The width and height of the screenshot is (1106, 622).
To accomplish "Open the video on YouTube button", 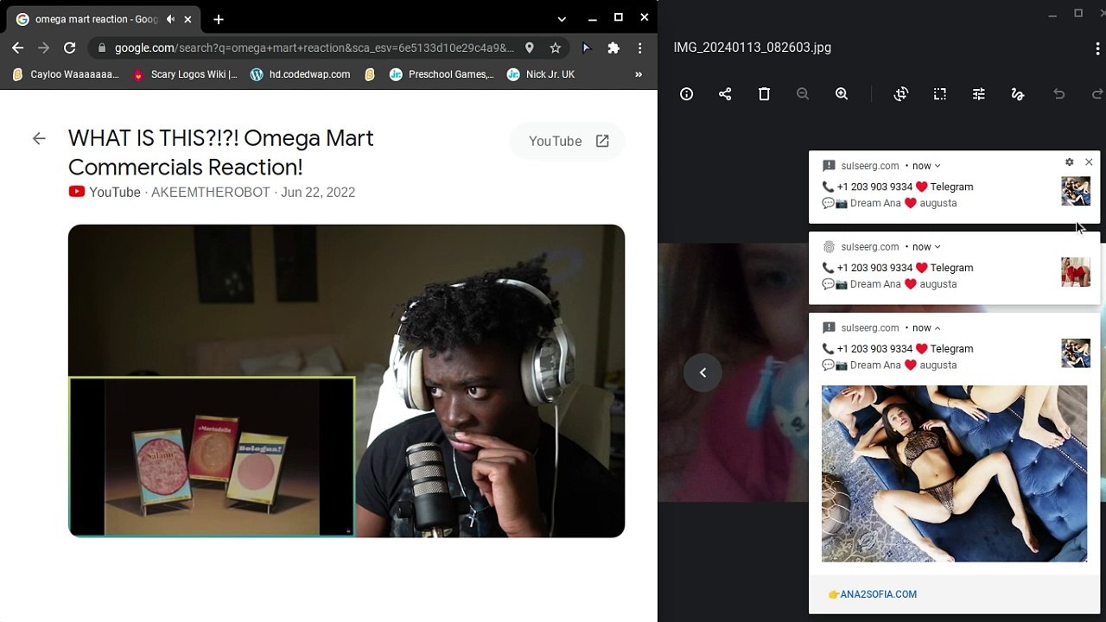I will tap(569, 141).
